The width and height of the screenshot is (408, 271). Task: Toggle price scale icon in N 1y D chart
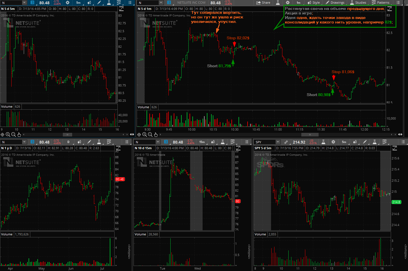[118, 148]
